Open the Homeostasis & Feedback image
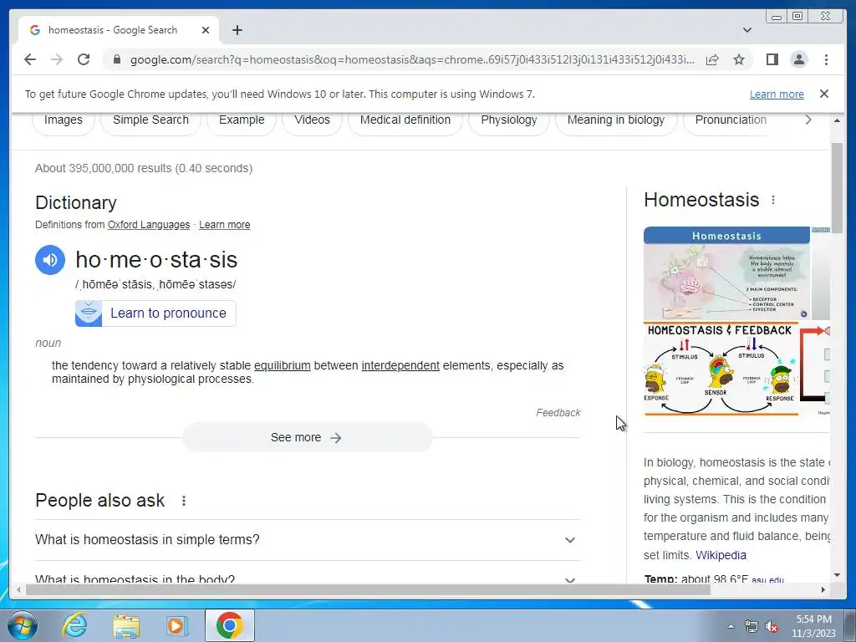856x642 pixels. coord(721,369)
